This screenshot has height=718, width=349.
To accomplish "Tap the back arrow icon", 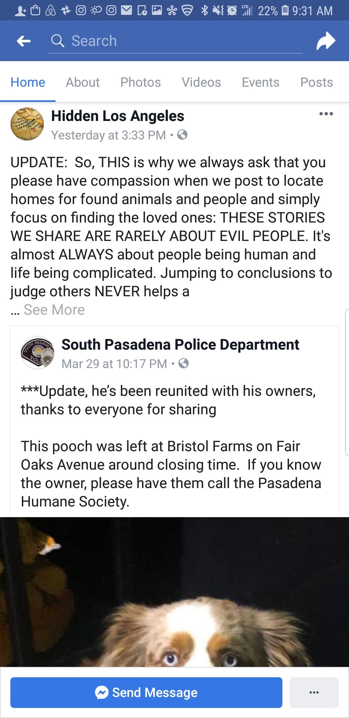I will [x=24, y=41].
